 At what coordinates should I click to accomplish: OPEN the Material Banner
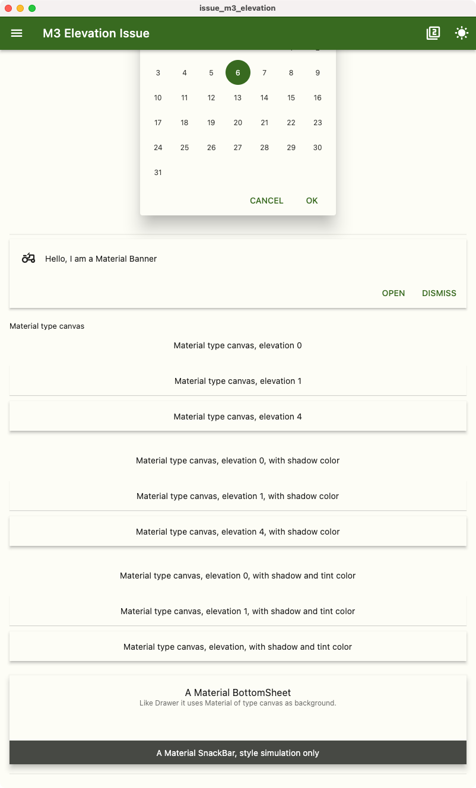tap(393, 293)
